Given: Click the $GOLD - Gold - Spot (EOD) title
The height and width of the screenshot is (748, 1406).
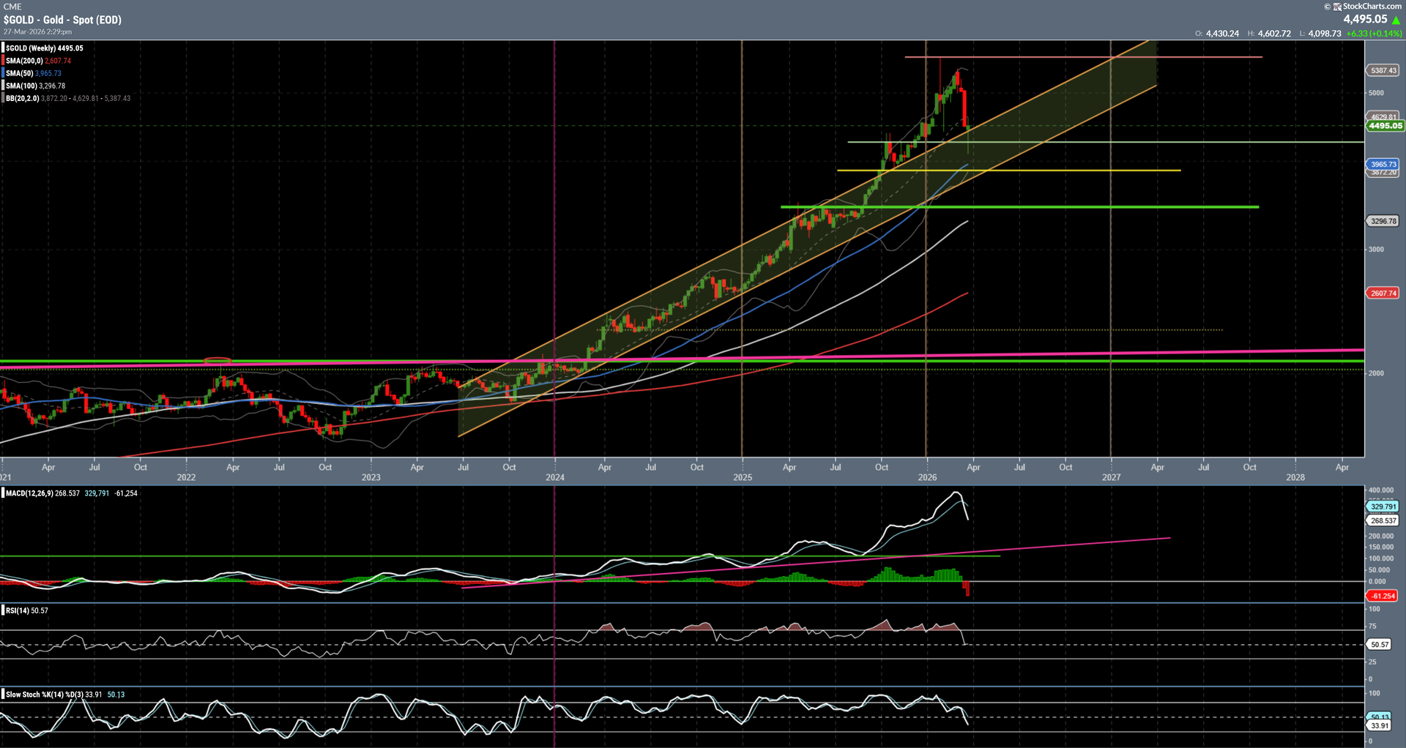Looking at the screenshot, I should pos(62,20).
